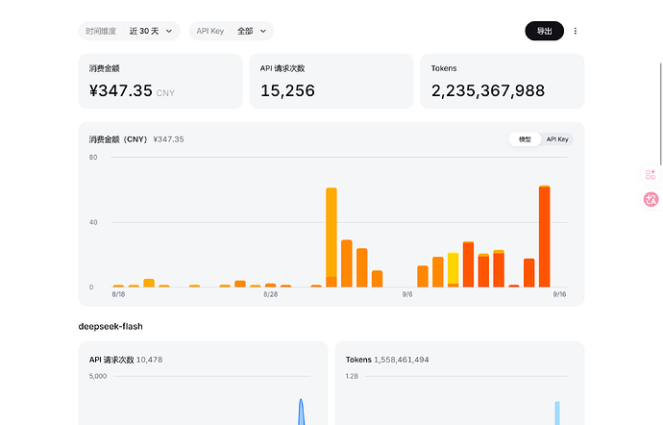Click the tall red-orange bar near 9/16
Screen dimensions: 663x425
[545, 237]
